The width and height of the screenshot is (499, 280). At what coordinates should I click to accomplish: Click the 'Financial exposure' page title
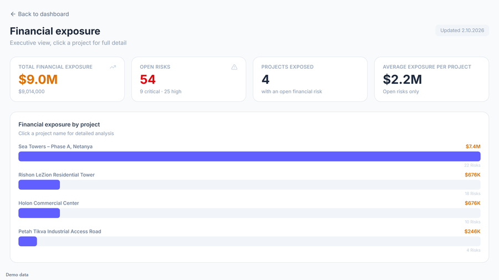[55, 31]
